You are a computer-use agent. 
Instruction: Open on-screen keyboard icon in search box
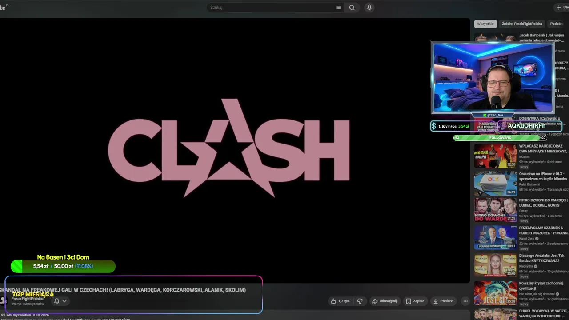(339, 8)
